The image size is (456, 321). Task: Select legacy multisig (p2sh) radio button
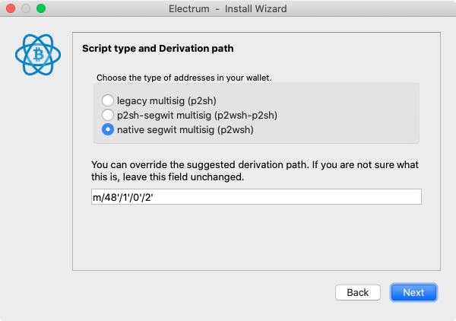[x=108, y=100]
